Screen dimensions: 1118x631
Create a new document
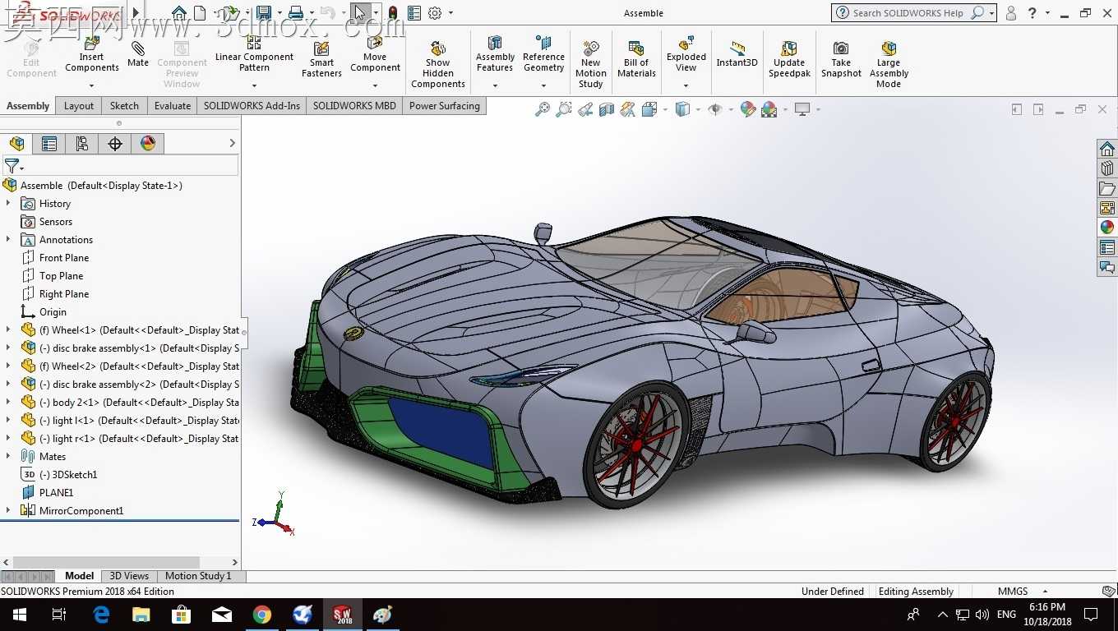click(x=200, y=12)
